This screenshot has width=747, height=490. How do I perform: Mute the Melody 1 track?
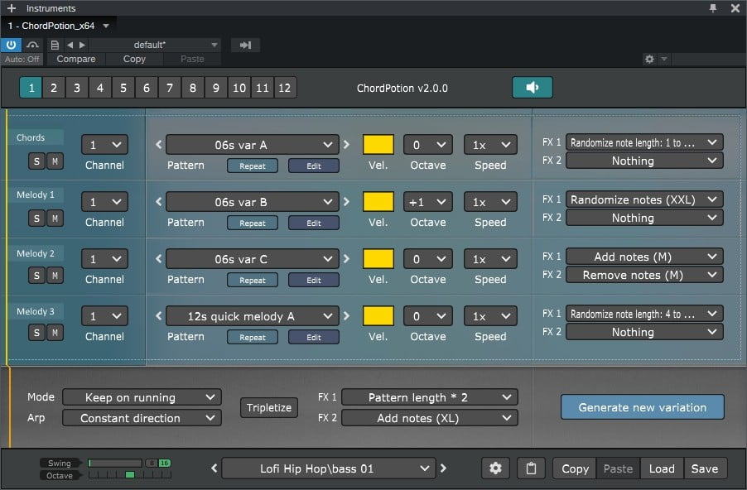pyautogui.click(x=55, y=219)
